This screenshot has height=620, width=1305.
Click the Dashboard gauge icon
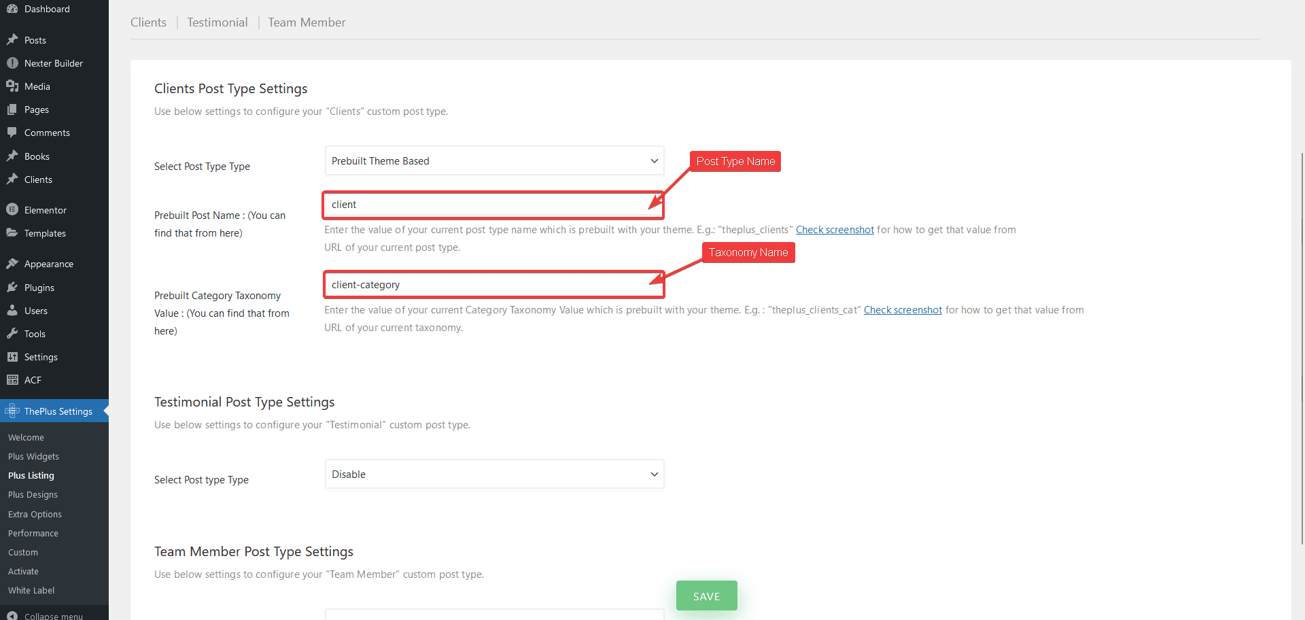[12, 9]
